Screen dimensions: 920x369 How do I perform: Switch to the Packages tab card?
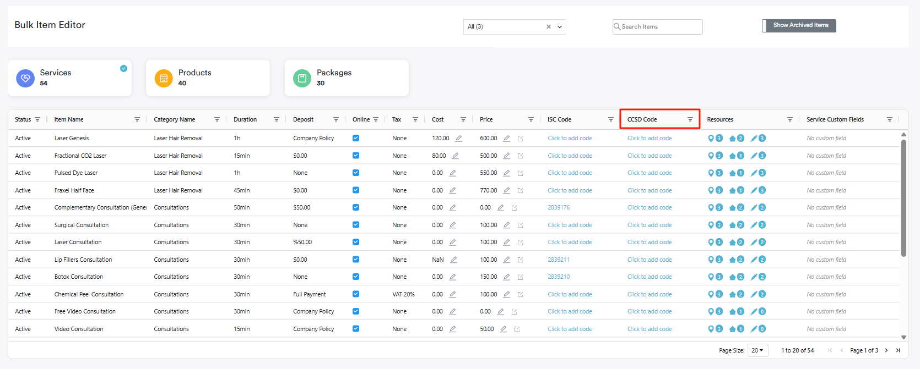[x=347, y=78]
